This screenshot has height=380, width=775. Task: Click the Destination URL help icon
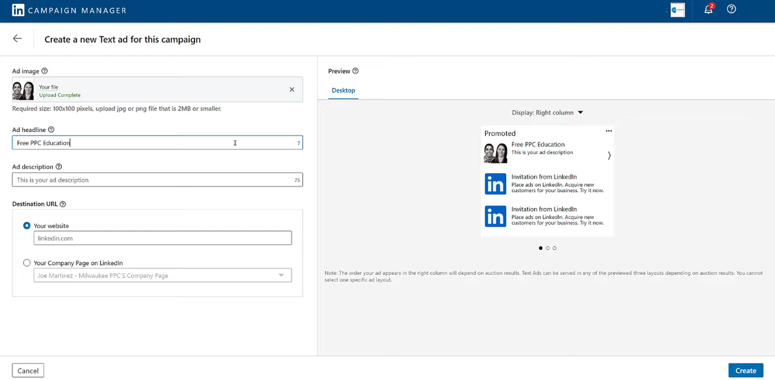coord(63,204)
